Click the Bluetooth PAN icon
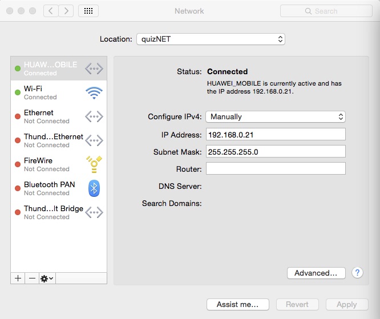Screen dimensions: 380x319 click(94, 188)
